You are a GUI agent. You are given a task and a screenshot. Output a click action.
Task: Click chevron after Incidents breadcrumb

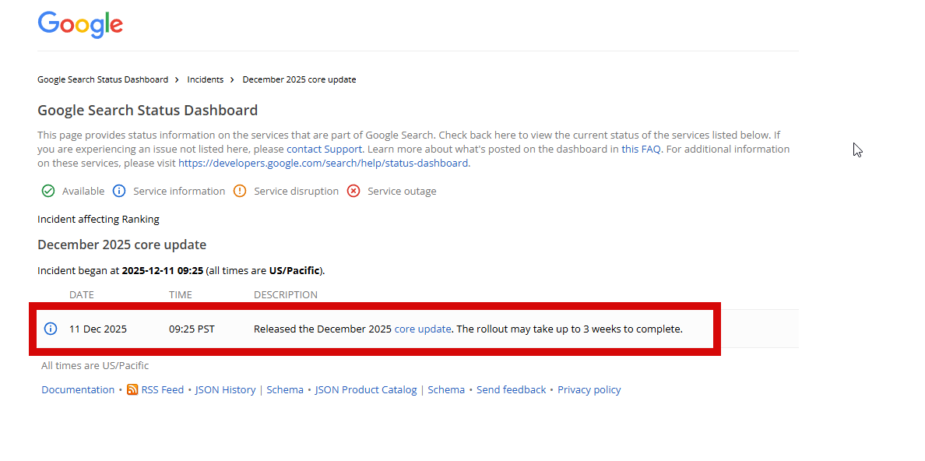click(x=233, y=79)
